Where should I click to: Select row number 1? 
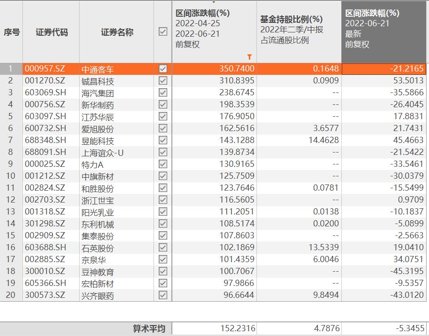10,69
